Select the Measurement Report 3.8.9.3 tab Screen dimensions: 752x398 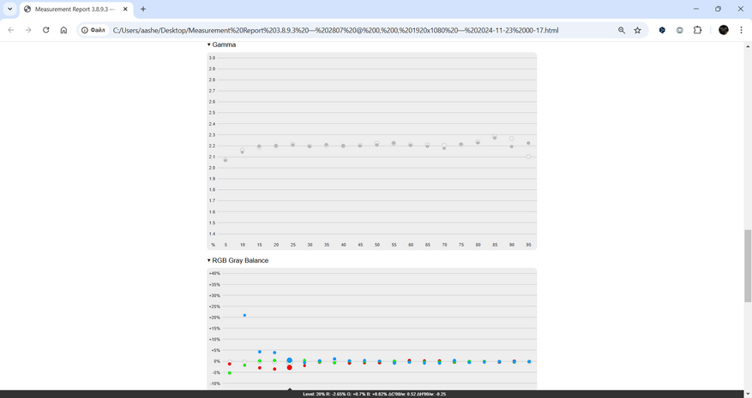(x=76, y=9)
